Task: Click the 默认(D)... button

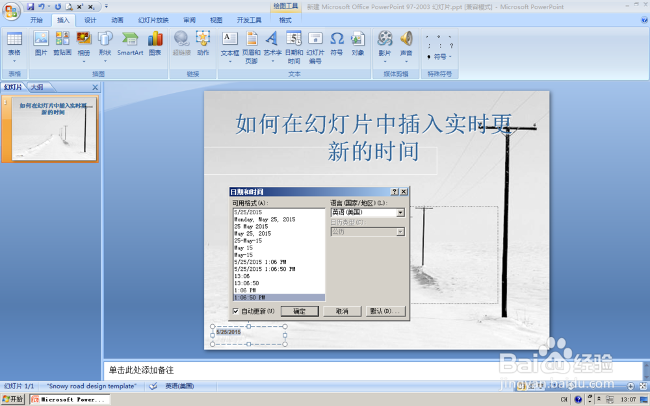Action: (x=385, y=311)
